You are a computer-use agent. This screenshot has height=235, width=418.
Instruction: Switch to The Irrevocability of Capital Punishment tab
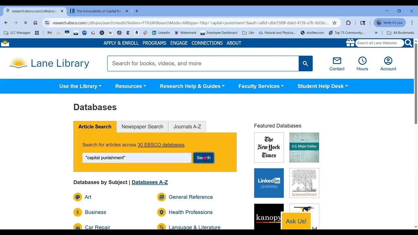pos(99,11)
